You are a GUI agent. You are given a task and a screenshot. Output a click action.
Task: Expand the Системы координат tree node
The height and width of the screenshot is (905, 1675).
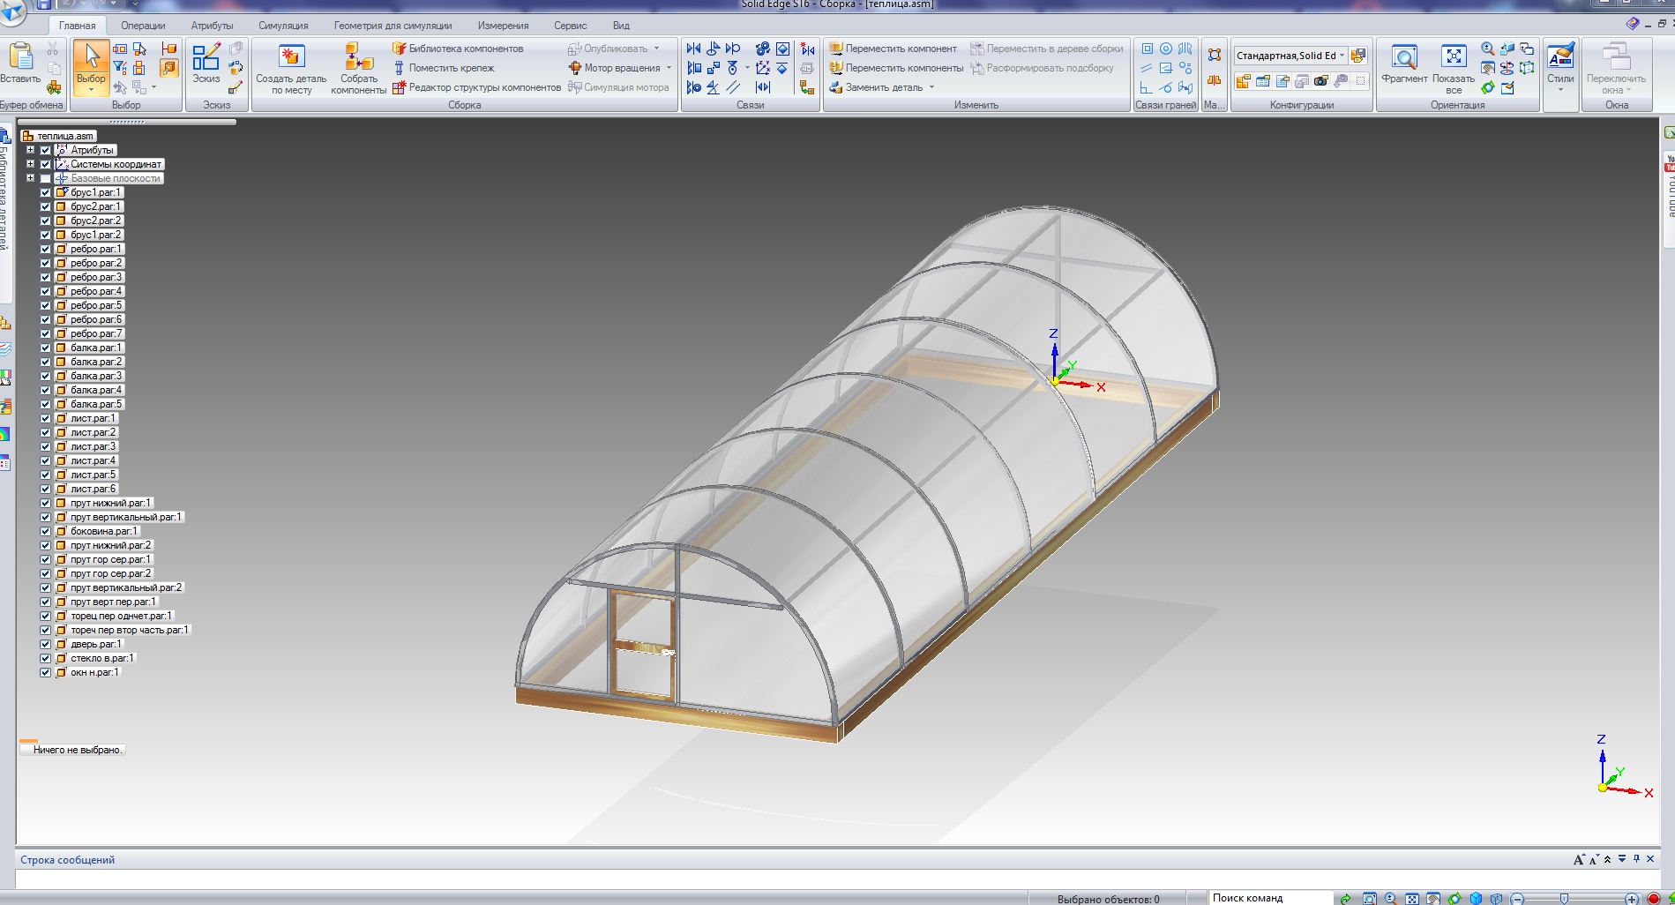click(30, 164)
